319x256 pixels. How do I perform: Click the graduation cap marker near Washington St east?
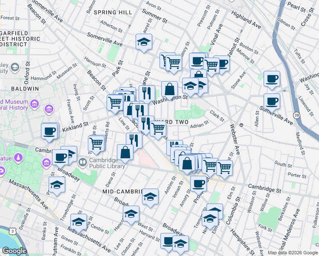[x=191, y=86]
